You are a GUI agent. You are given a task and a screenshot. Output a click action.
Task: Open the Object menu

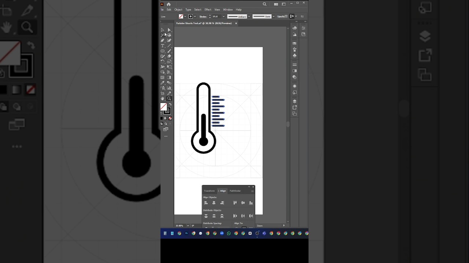tap(178, 9)
